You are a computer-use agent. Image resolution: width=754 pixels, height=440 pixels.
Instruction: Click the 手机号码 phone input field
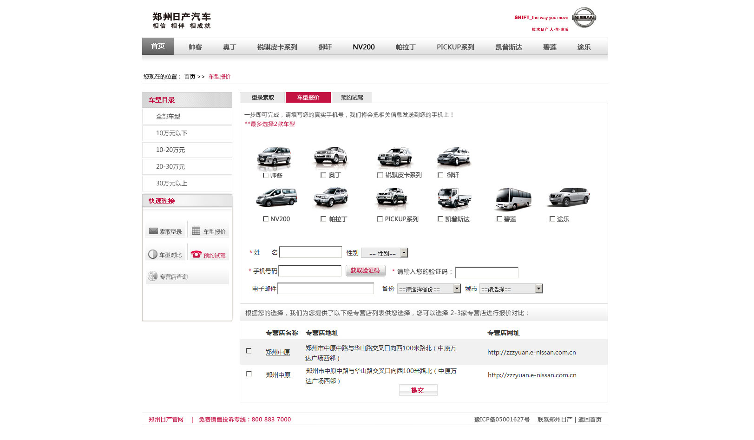(310, 271)
